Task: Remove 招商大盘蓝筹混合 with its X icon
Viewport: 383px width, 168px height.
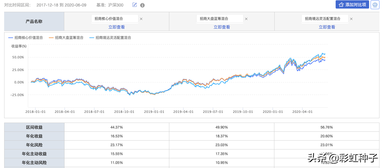Action: coord(246,19)
